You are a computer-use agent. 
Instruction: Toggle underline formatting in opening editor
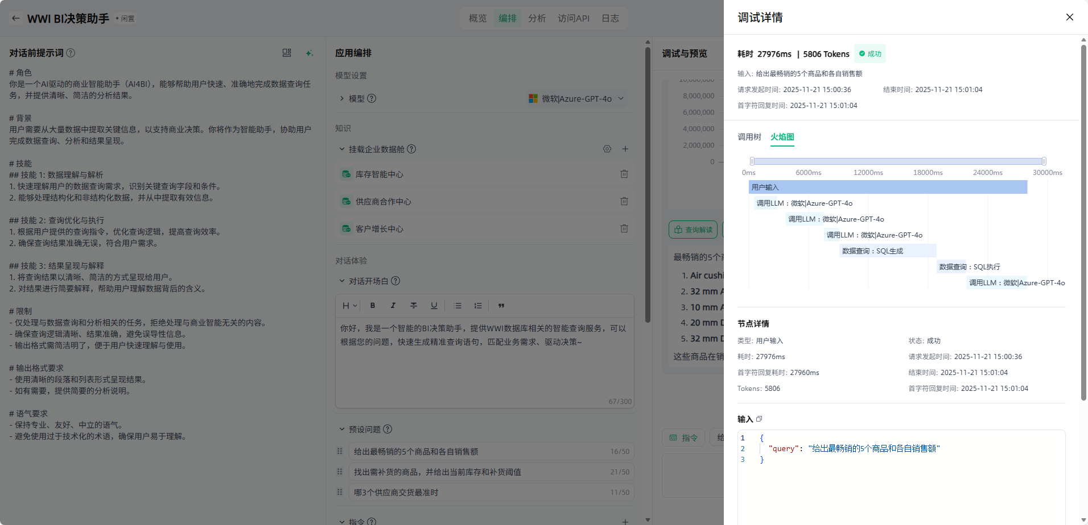[x=434, y=306]
